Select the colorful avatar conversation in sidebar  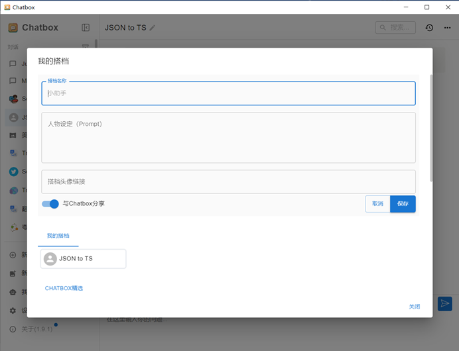click(13, 99)
